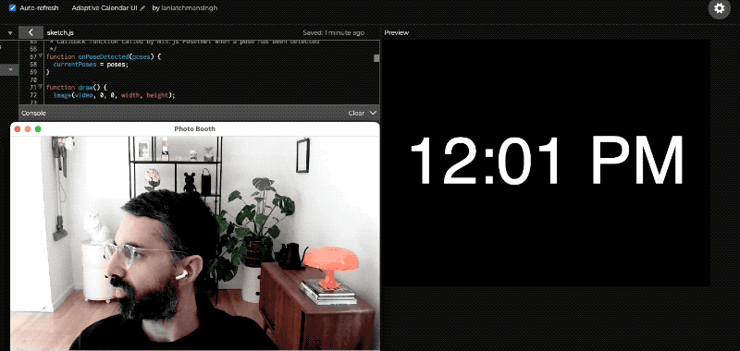Close the Photo Booth window with red button

coord(18,129)
